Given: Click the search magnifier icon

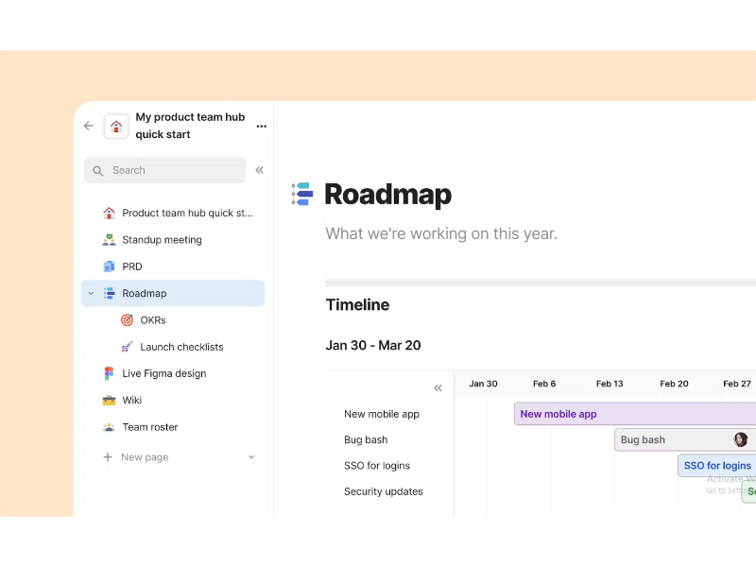Looking at the screenshot, I should [x=98, y=171].
